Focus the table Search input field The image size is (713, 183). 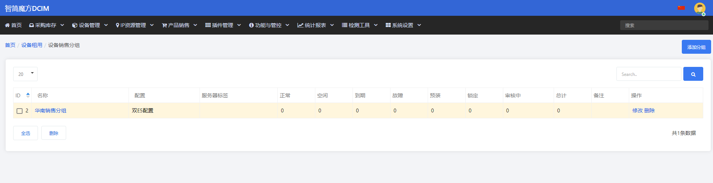(649, 74)
